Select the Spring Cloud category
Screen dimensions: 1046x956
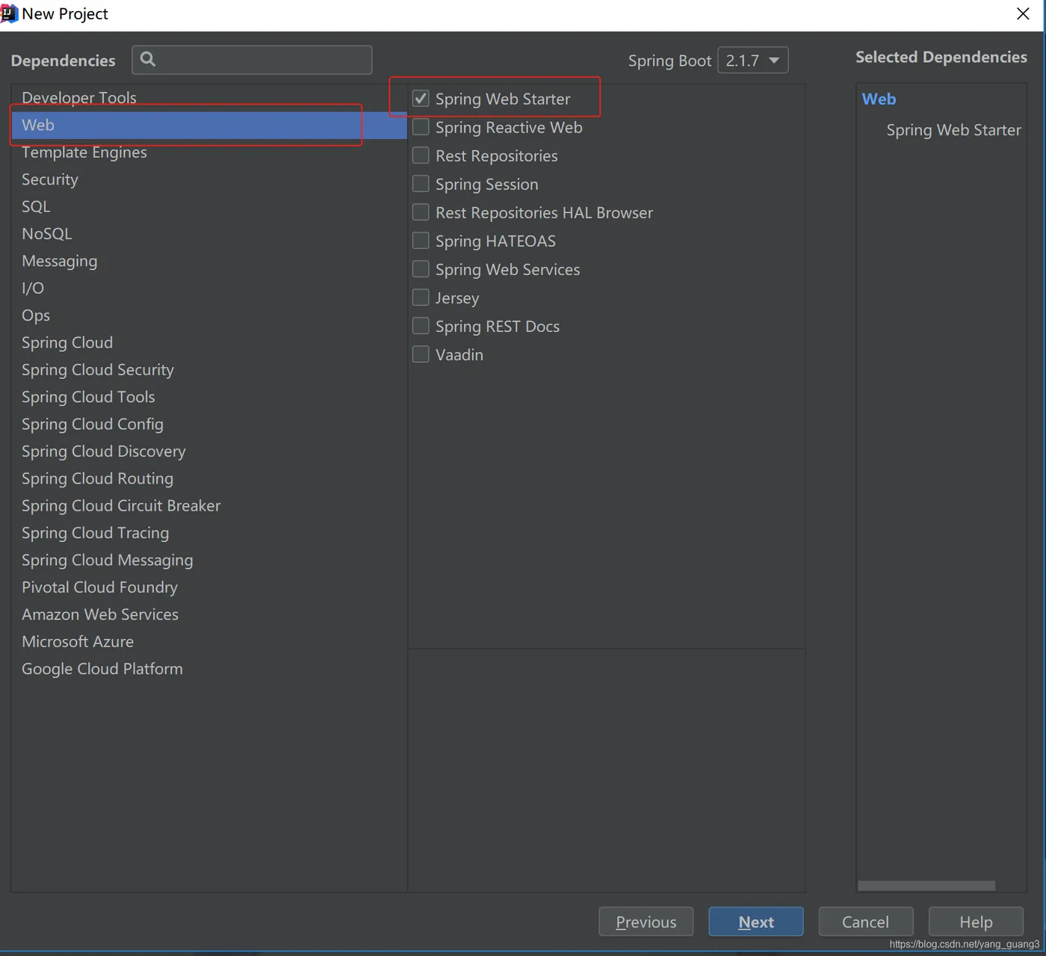pos(209,342)
